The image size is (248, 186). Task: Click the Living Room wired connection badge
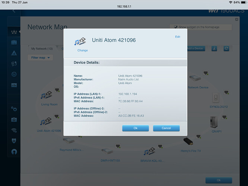(57, 90)
